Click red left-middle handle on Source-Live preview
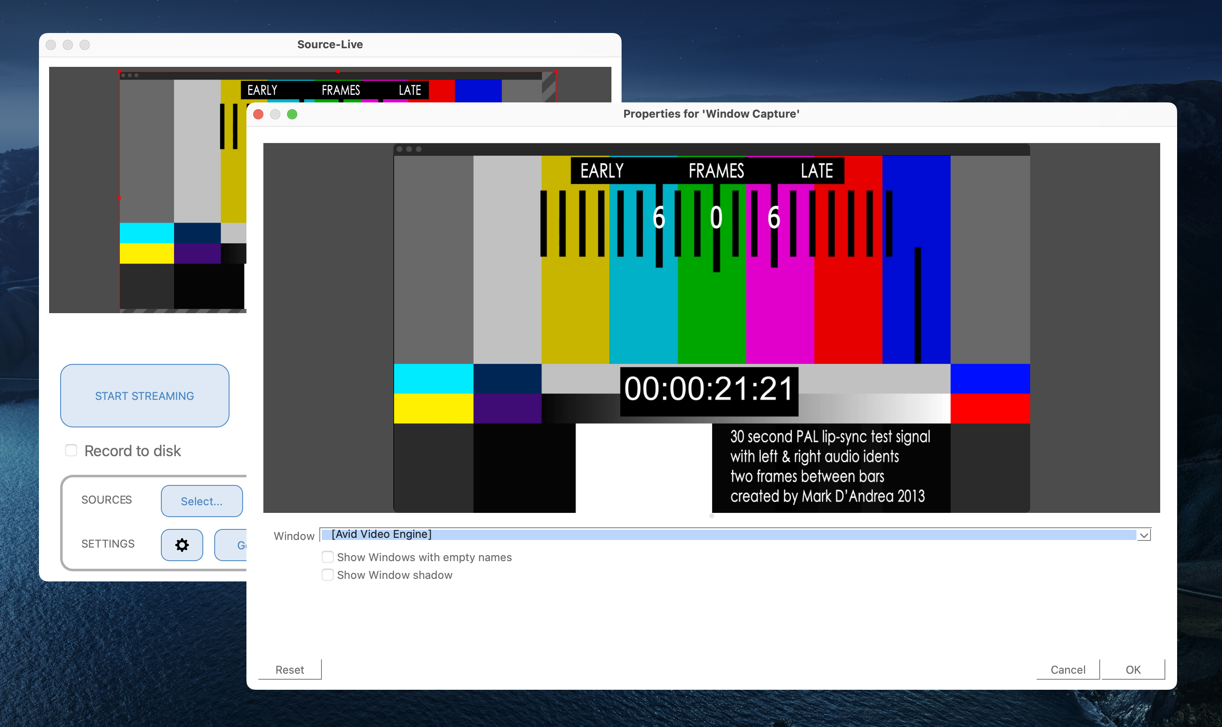Viewport: 1222px width, 727px height. pyautogui.click(x=119, y=198)
